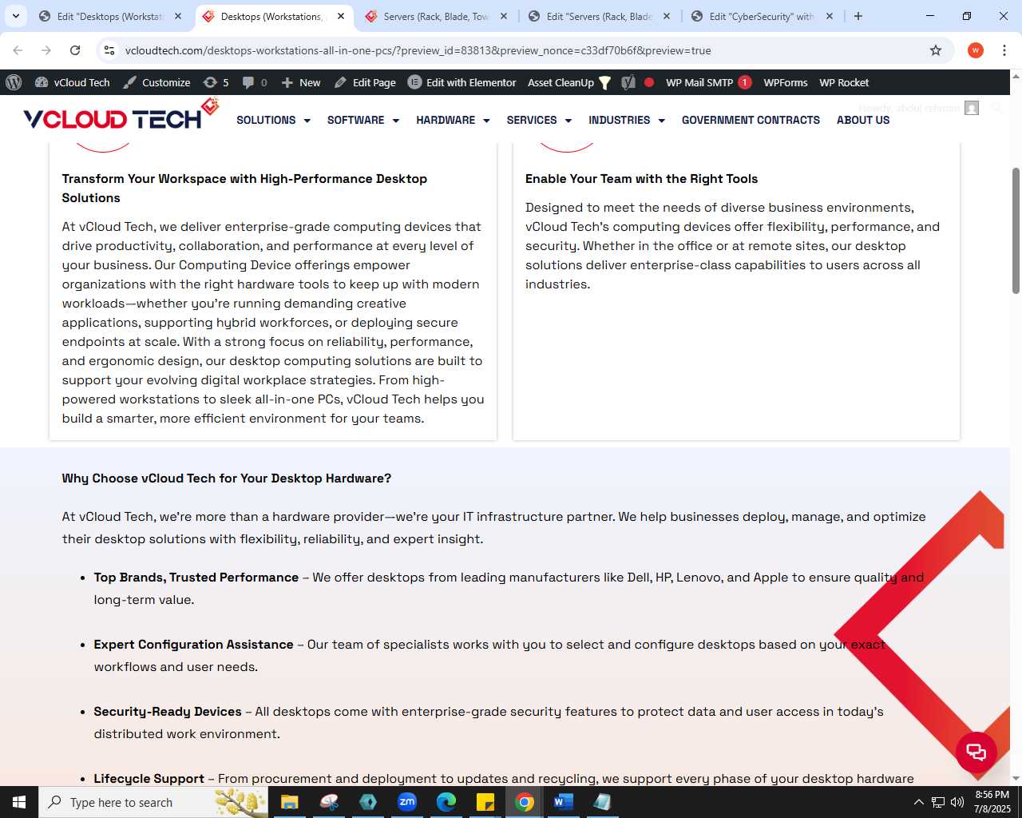Open the Yoast SEO icon
Screen dimensions: 1022x818
[x=629, y=82]
